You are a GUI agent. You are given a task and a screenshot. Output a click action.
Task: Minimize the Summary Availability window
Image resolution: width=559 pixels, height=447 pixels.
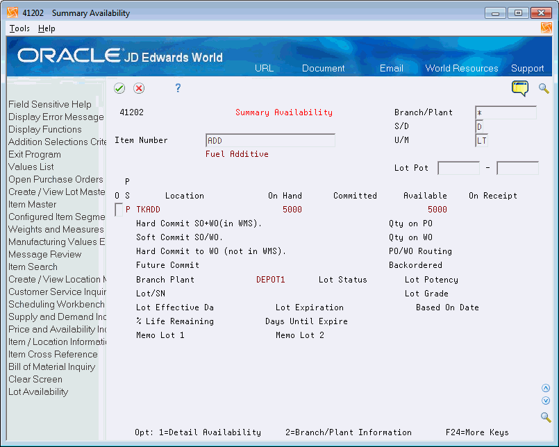(495, 13)
